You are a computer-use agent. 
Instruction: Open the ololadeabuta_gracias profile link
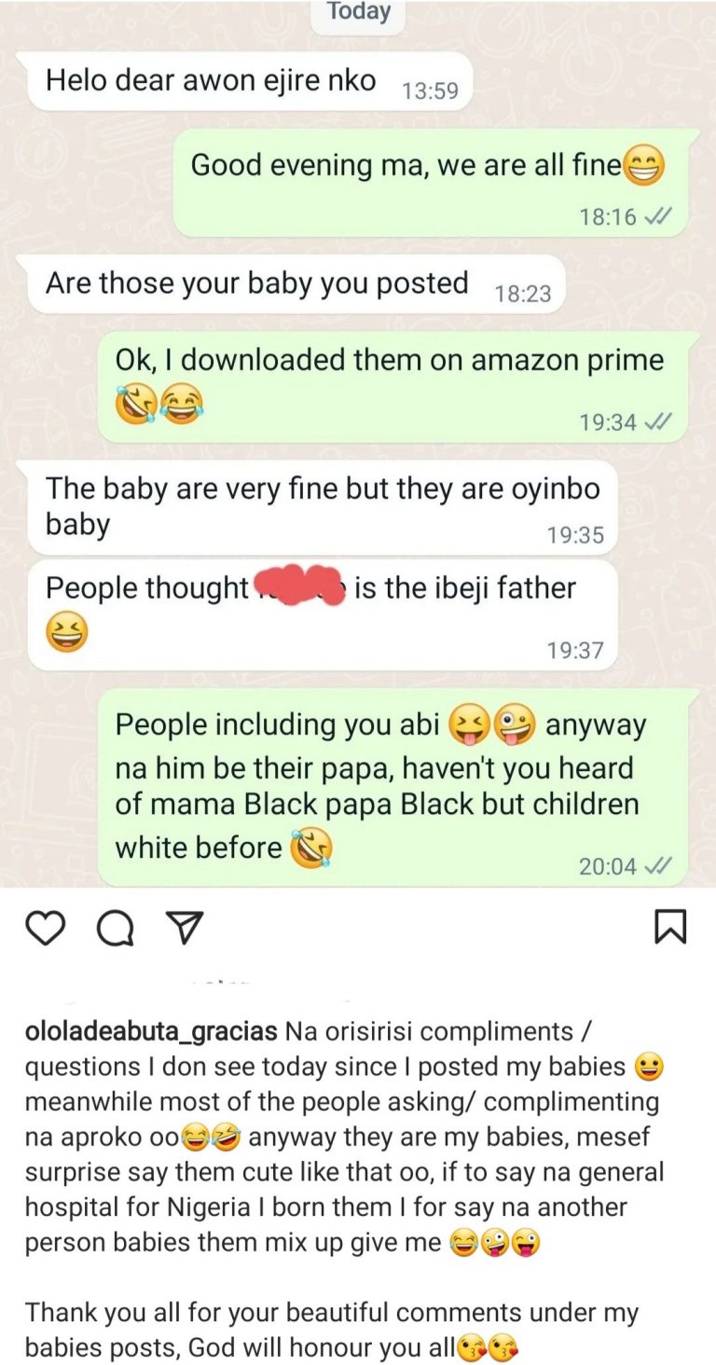(150, 1031)
